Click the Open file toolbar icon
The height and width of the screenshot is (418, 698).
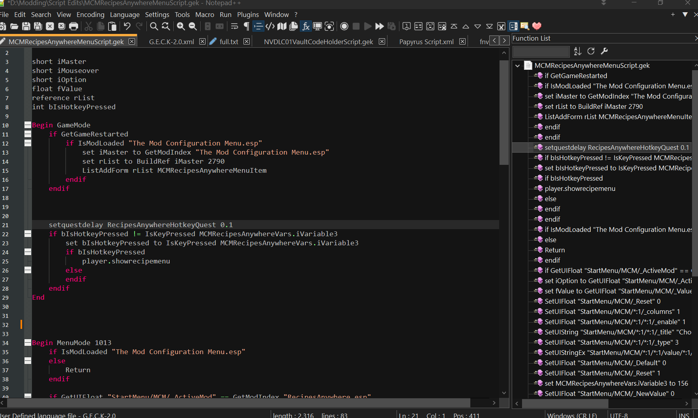(x=14, y=26)
